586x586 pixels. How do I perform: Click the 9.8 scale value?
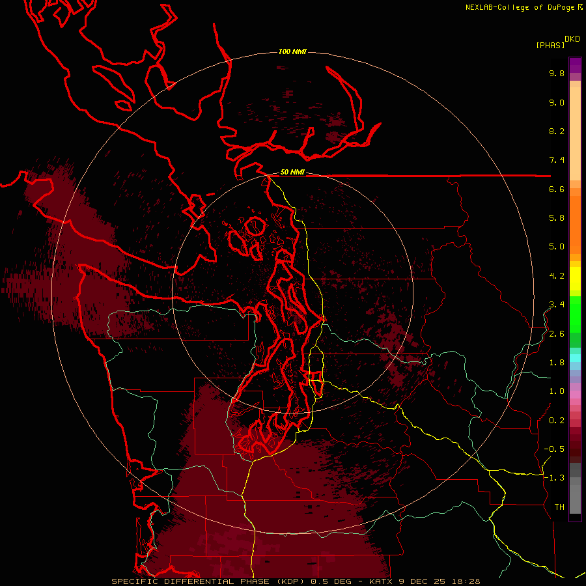point(557,73)
